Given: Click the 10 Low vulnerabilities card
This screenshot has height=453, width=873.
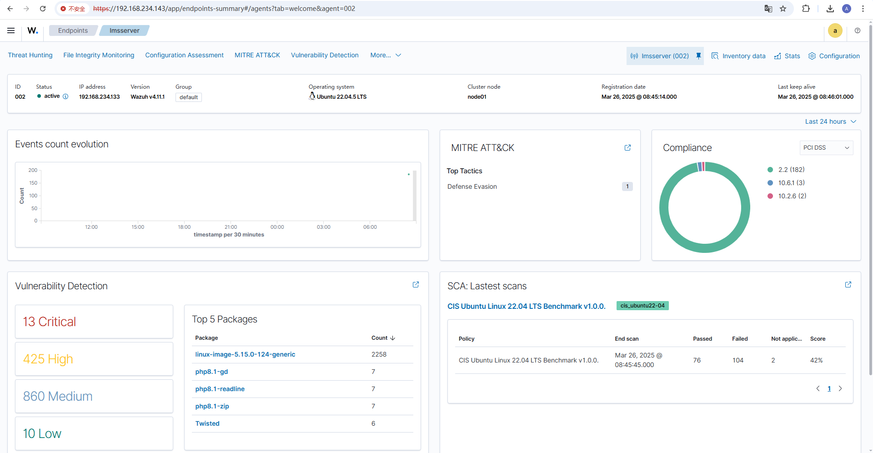Looking at the screenshot, I should (x=94, y=433).
